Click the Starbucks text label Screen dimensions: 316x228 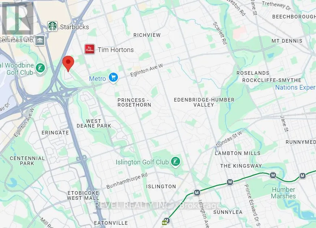click(74, 27)
